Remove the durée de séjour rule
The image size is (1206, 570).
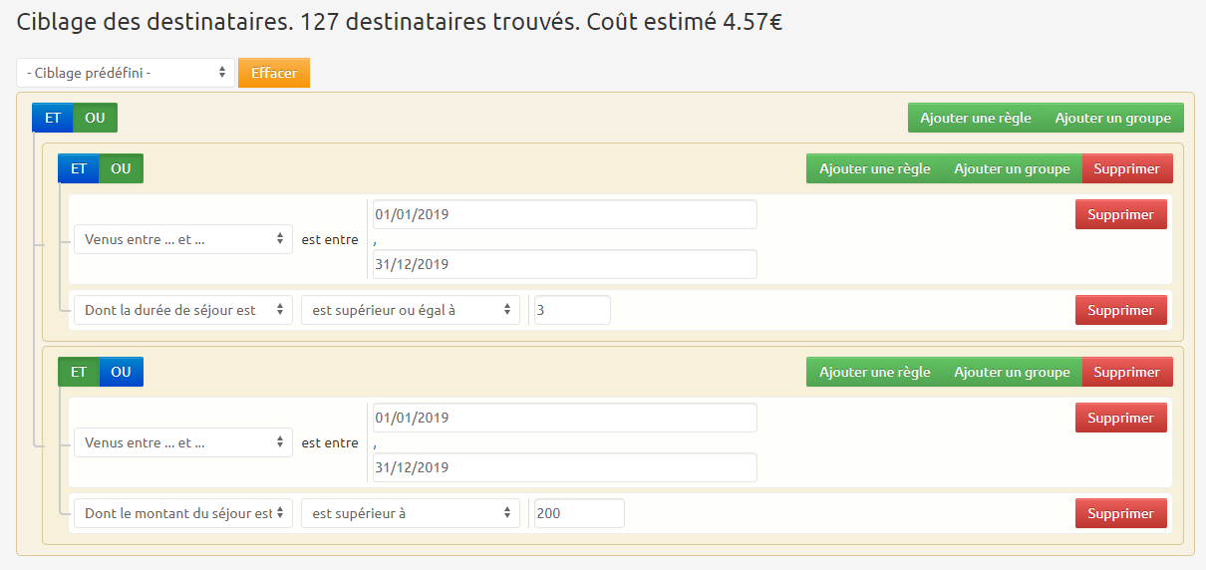(x=1120, y=310)
